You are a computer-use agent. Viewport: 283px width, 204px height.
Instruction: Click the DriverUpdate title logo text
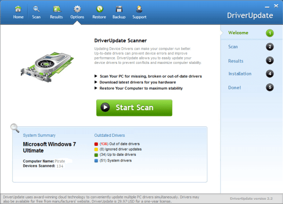coord(250,16)
